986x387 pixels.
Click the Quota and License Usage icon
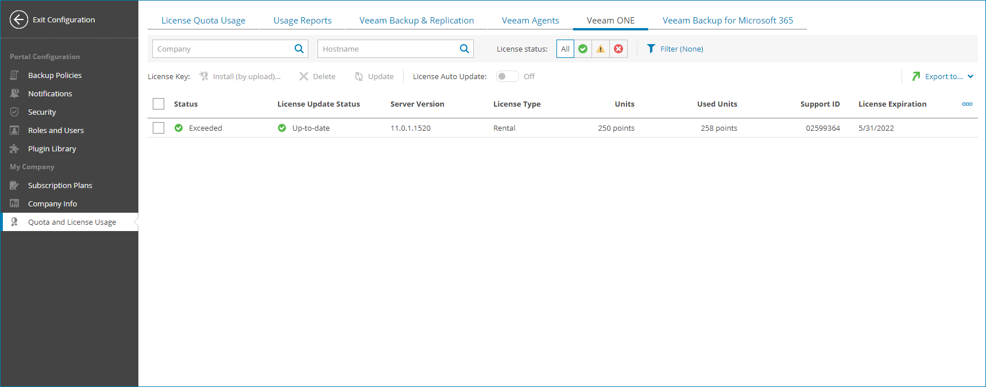pos(14,222)
